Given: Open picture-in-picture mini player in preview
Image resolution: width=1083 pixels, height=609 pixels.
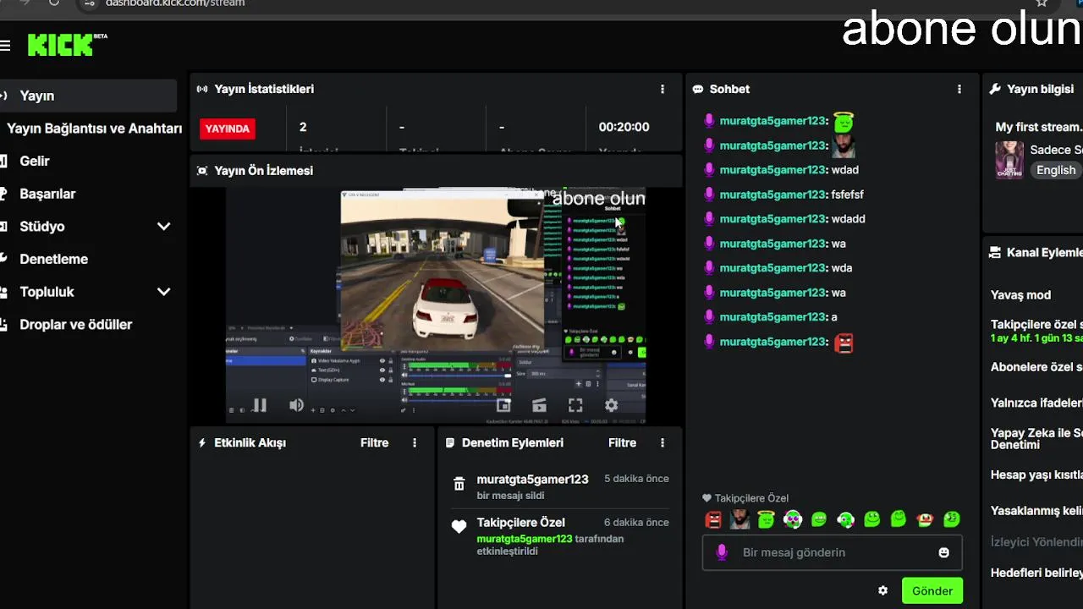Looking at the screenshot, I should (503, 405).
